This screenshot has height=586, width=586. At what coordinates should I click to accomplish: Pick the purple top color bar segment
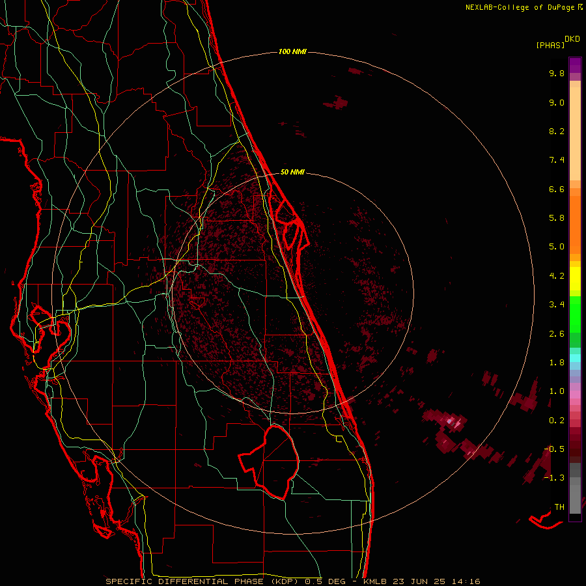(x=575, y=65)
